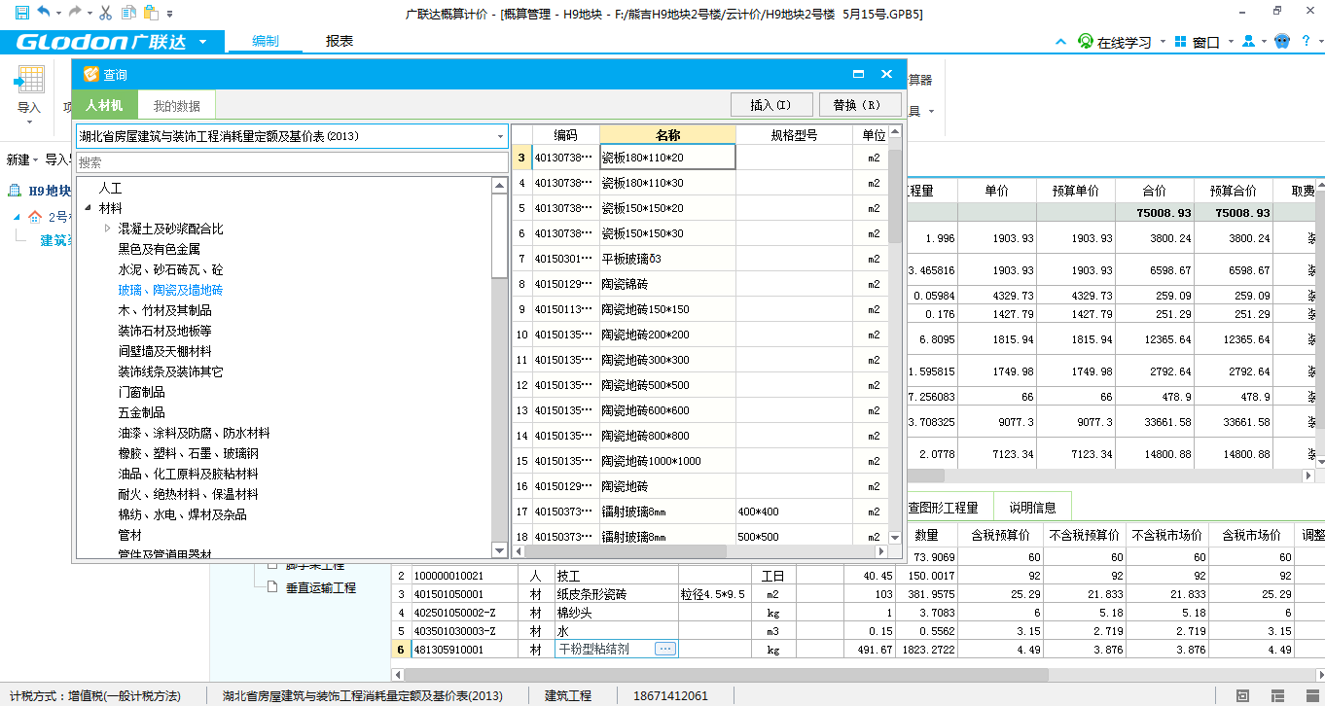
Task: Select 管材 category
Action: [129, 535]
